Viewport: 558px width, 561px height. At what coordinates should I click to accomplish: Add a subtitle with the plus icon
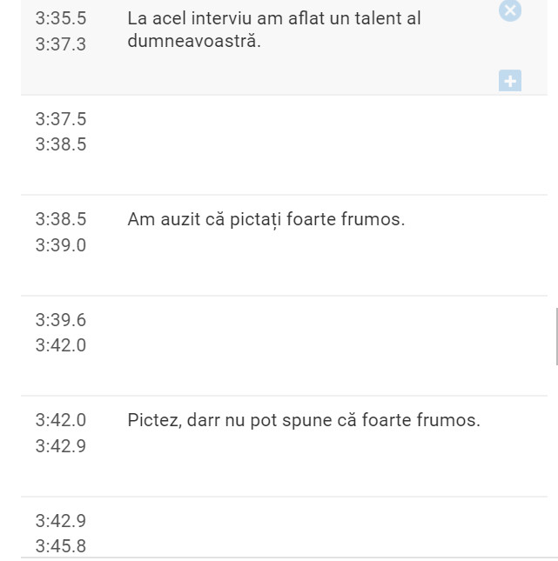[510, 81]
